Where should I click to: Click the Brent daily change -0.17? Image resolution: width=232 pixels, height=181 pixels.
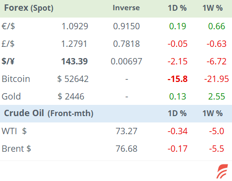[x=177, y=149]
